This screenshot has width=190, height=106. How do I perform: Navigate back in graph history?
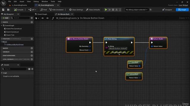pyautogui.click(x=43, y=18)
